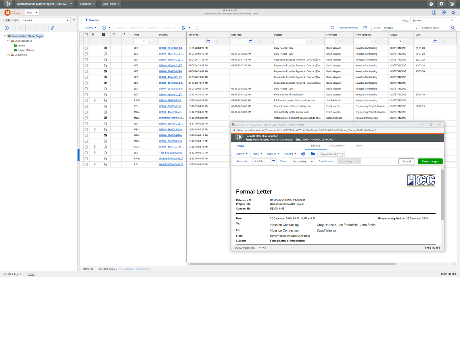Click the horizontal scrollbar under mail grid
The width and height of the screenshot is (460, 345).
pyautogui.click(x=292, y=264)
